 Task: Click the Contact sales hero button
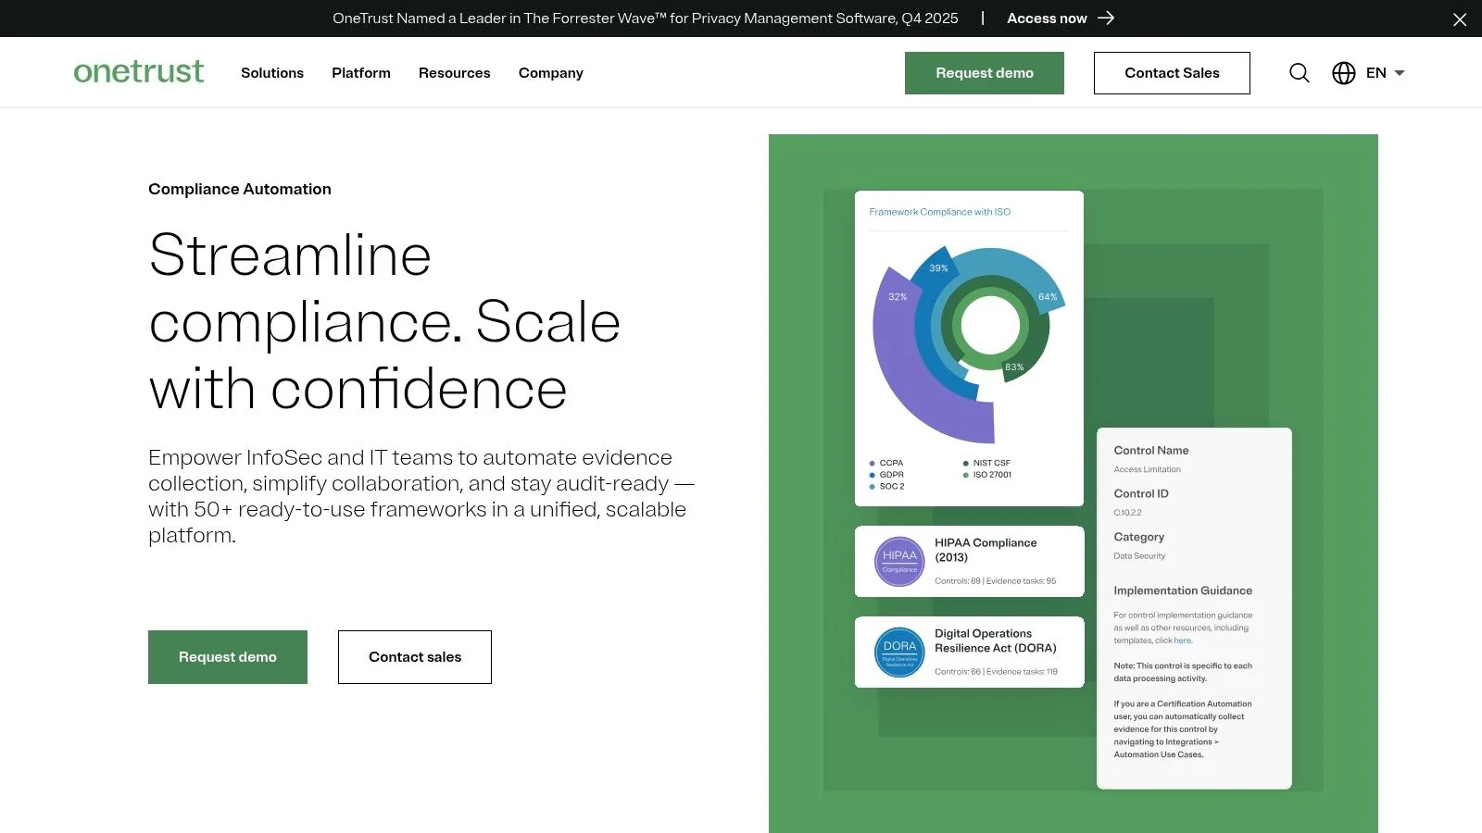point(414,657)
